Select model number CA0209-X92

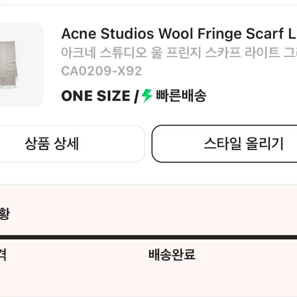(101, 71)
